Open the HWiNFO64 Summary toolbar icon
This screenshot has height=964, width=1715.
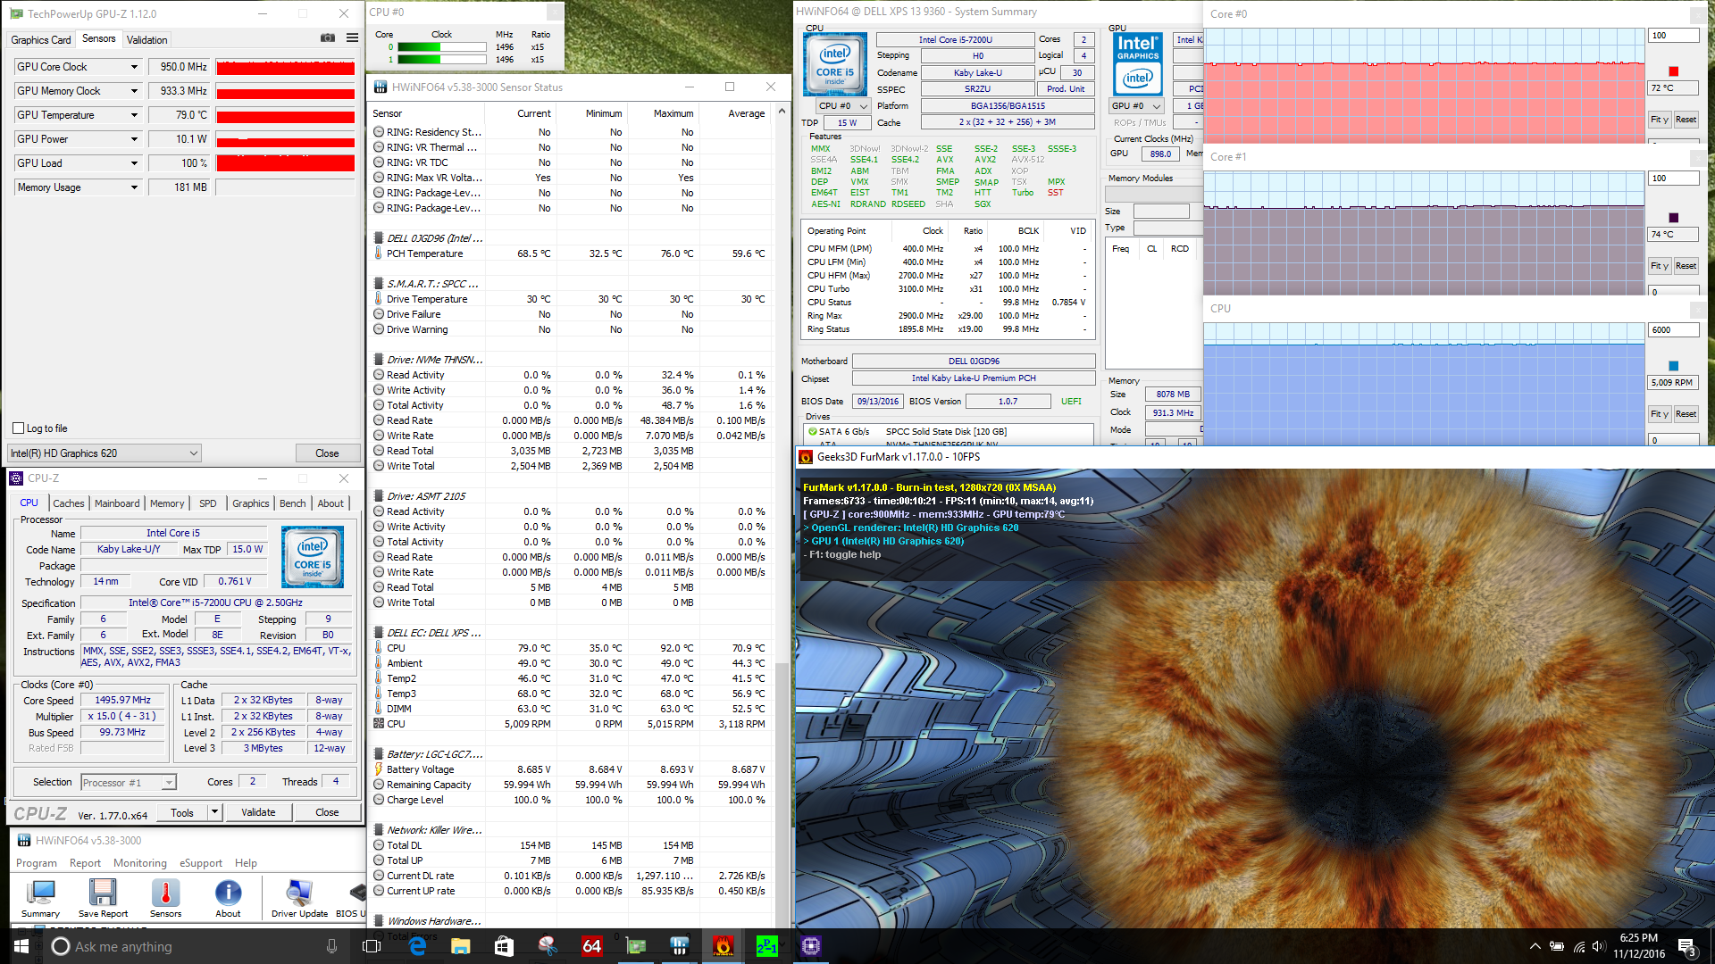(40, 893)
